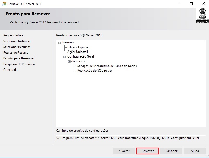Click the Remover button
Screen dimensions: 209x158
pos(147,151)
